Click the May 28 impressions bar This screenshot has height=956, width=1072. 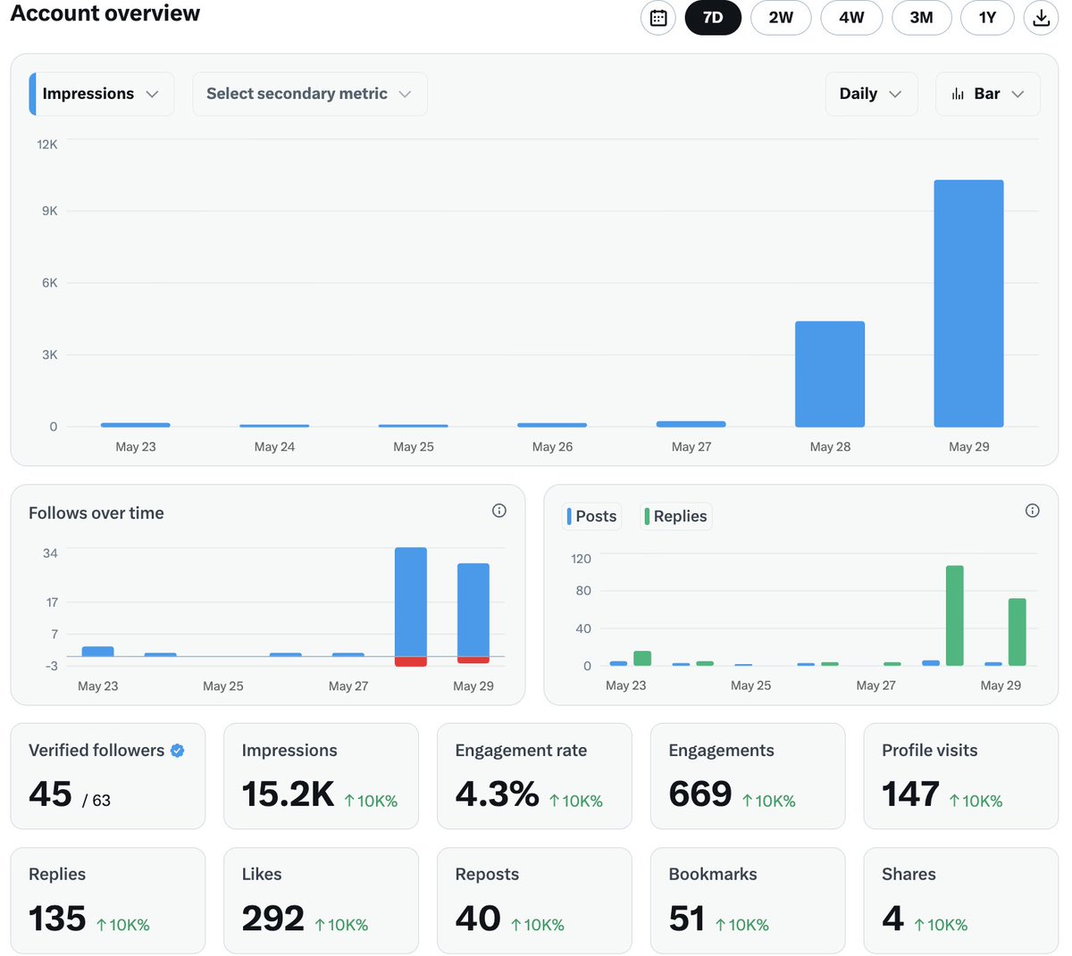pos(830,374)
